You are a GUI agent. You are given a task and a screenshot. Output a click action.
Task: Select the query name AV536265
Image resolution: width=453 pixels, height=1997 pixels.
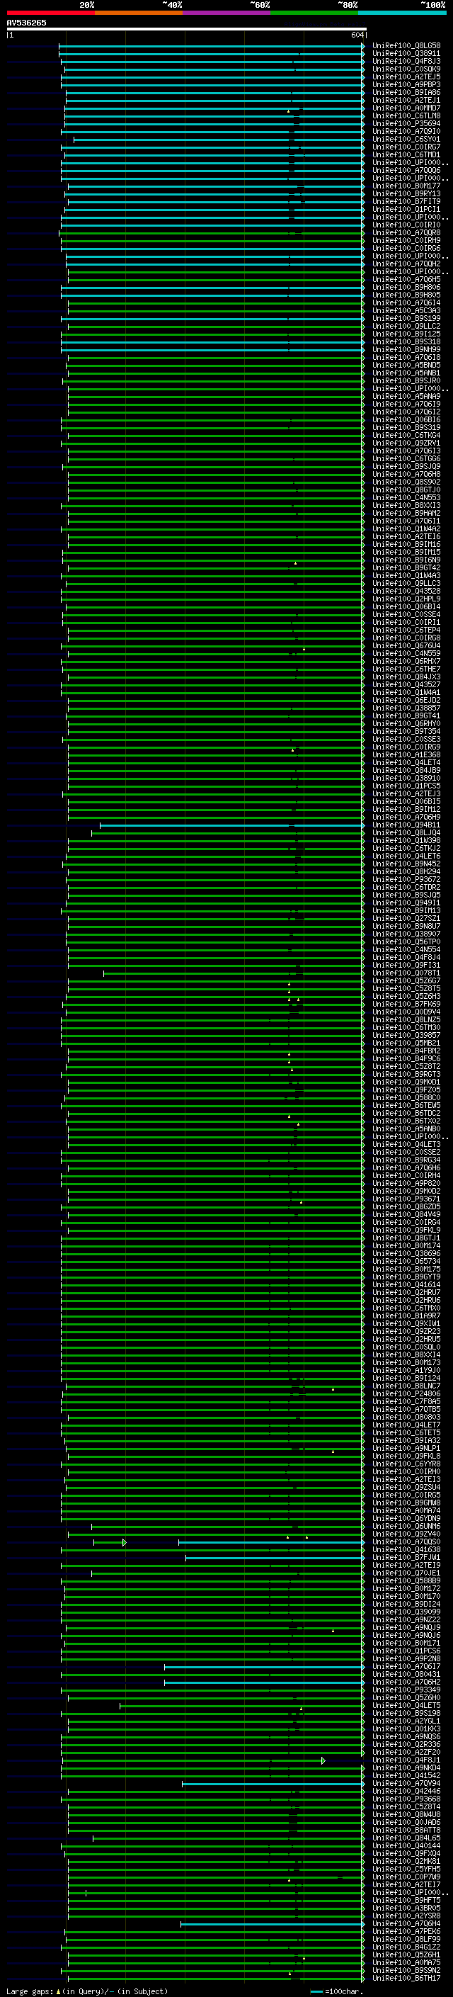point(26,23)
